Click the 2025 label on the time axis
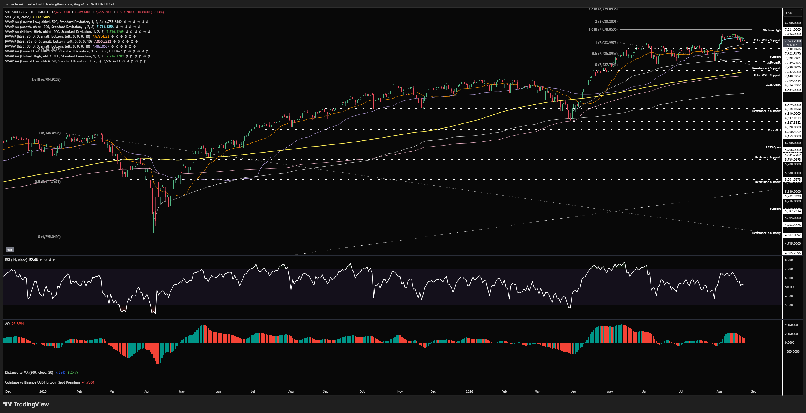Screen dimensions: 806x413 pyautogui.click(x=43, y=391)
